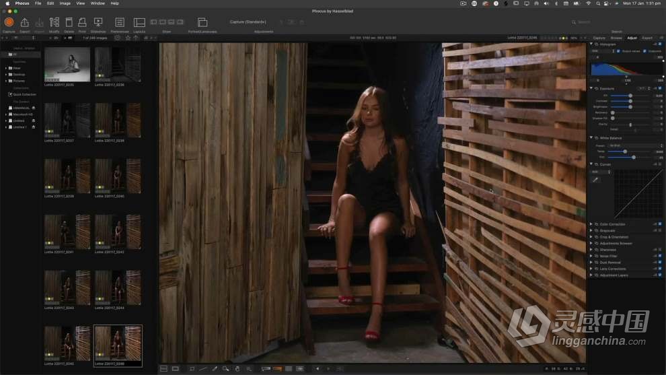Screen dimensions: 666x375
Task: Toggle the Adjustment Layers checkbox
Action: click(x=660, y=275)
